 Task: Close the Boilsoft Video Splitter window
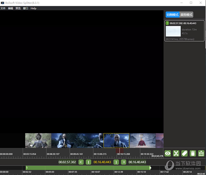(x=201, y=3)
